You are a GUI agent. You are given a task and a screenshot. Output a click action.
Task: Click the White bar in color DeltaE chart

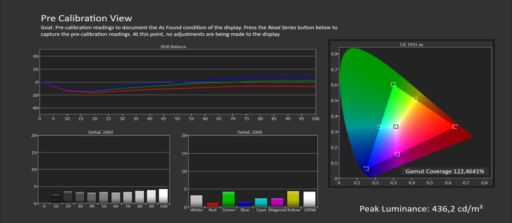coord(196,201)
